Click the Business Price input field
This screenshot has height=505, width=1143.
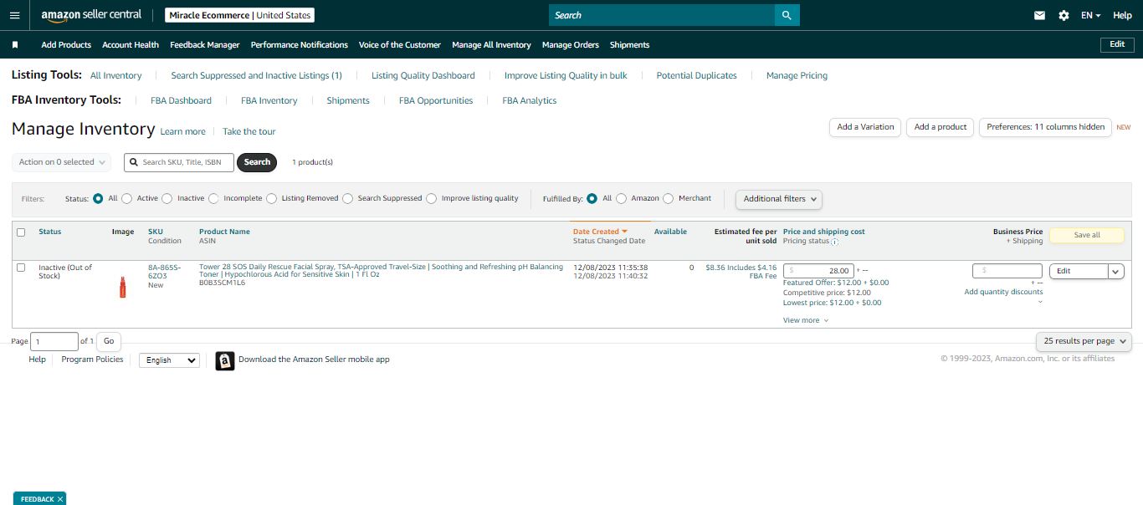pos(1007,271)
